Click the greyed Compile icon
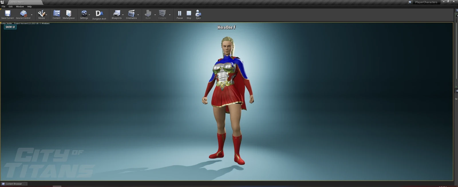Viewport: 458px width, 187px height. (162, 15)
